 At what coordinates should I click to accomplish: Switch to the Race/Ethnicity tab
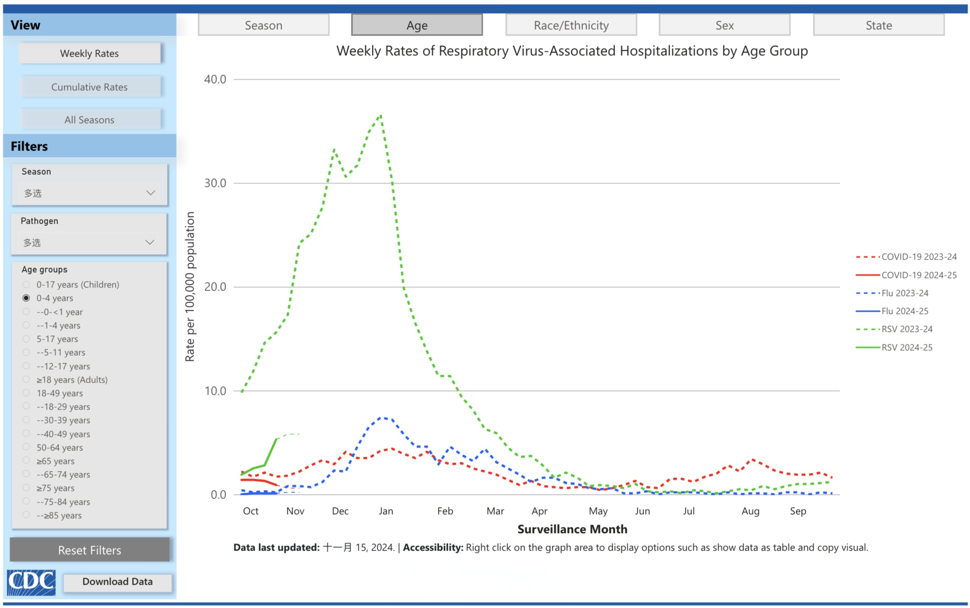tap(571, 25)
